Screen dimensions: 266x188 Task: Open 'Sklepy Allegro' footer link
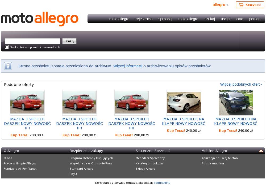click(146, 169)
